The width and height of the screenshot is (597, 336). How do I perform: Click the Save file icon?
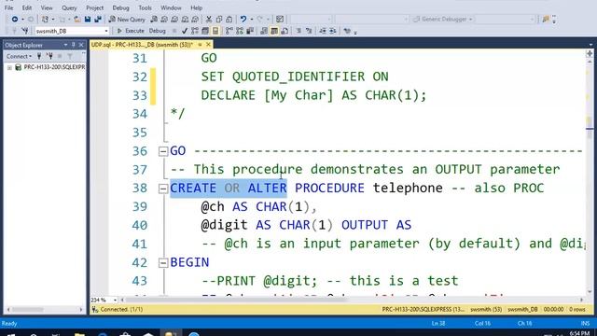coord(88,19)
